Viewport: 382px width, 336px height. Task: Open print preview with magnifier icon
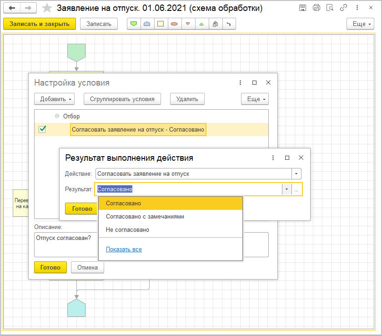pos(330,8)
